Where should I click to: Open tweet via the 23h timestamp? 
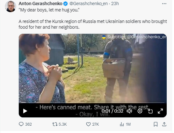click(x=115, y=4)
